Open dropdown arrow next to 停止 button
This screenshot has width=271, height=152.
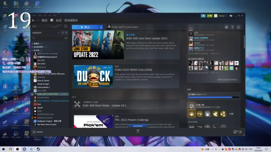click(101, 27)
